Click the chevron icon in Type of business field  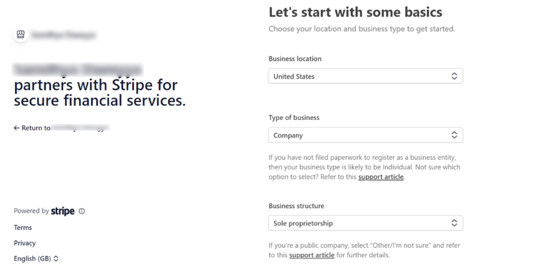[x=454, y=135]
